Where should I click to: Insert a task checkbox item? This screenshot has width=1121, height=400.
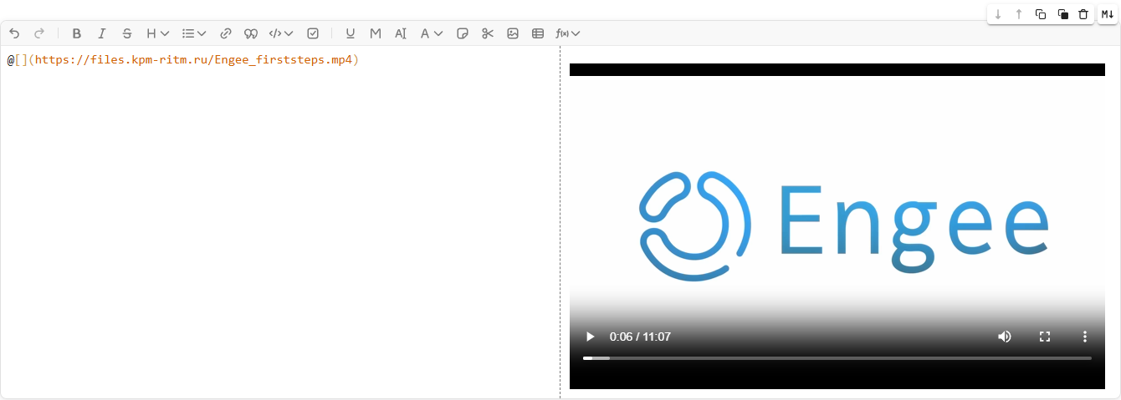coord(313,33)
